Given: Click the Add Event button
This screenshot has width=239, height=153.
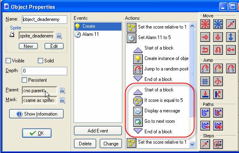Looking at the screenshot, I should 98,131.
